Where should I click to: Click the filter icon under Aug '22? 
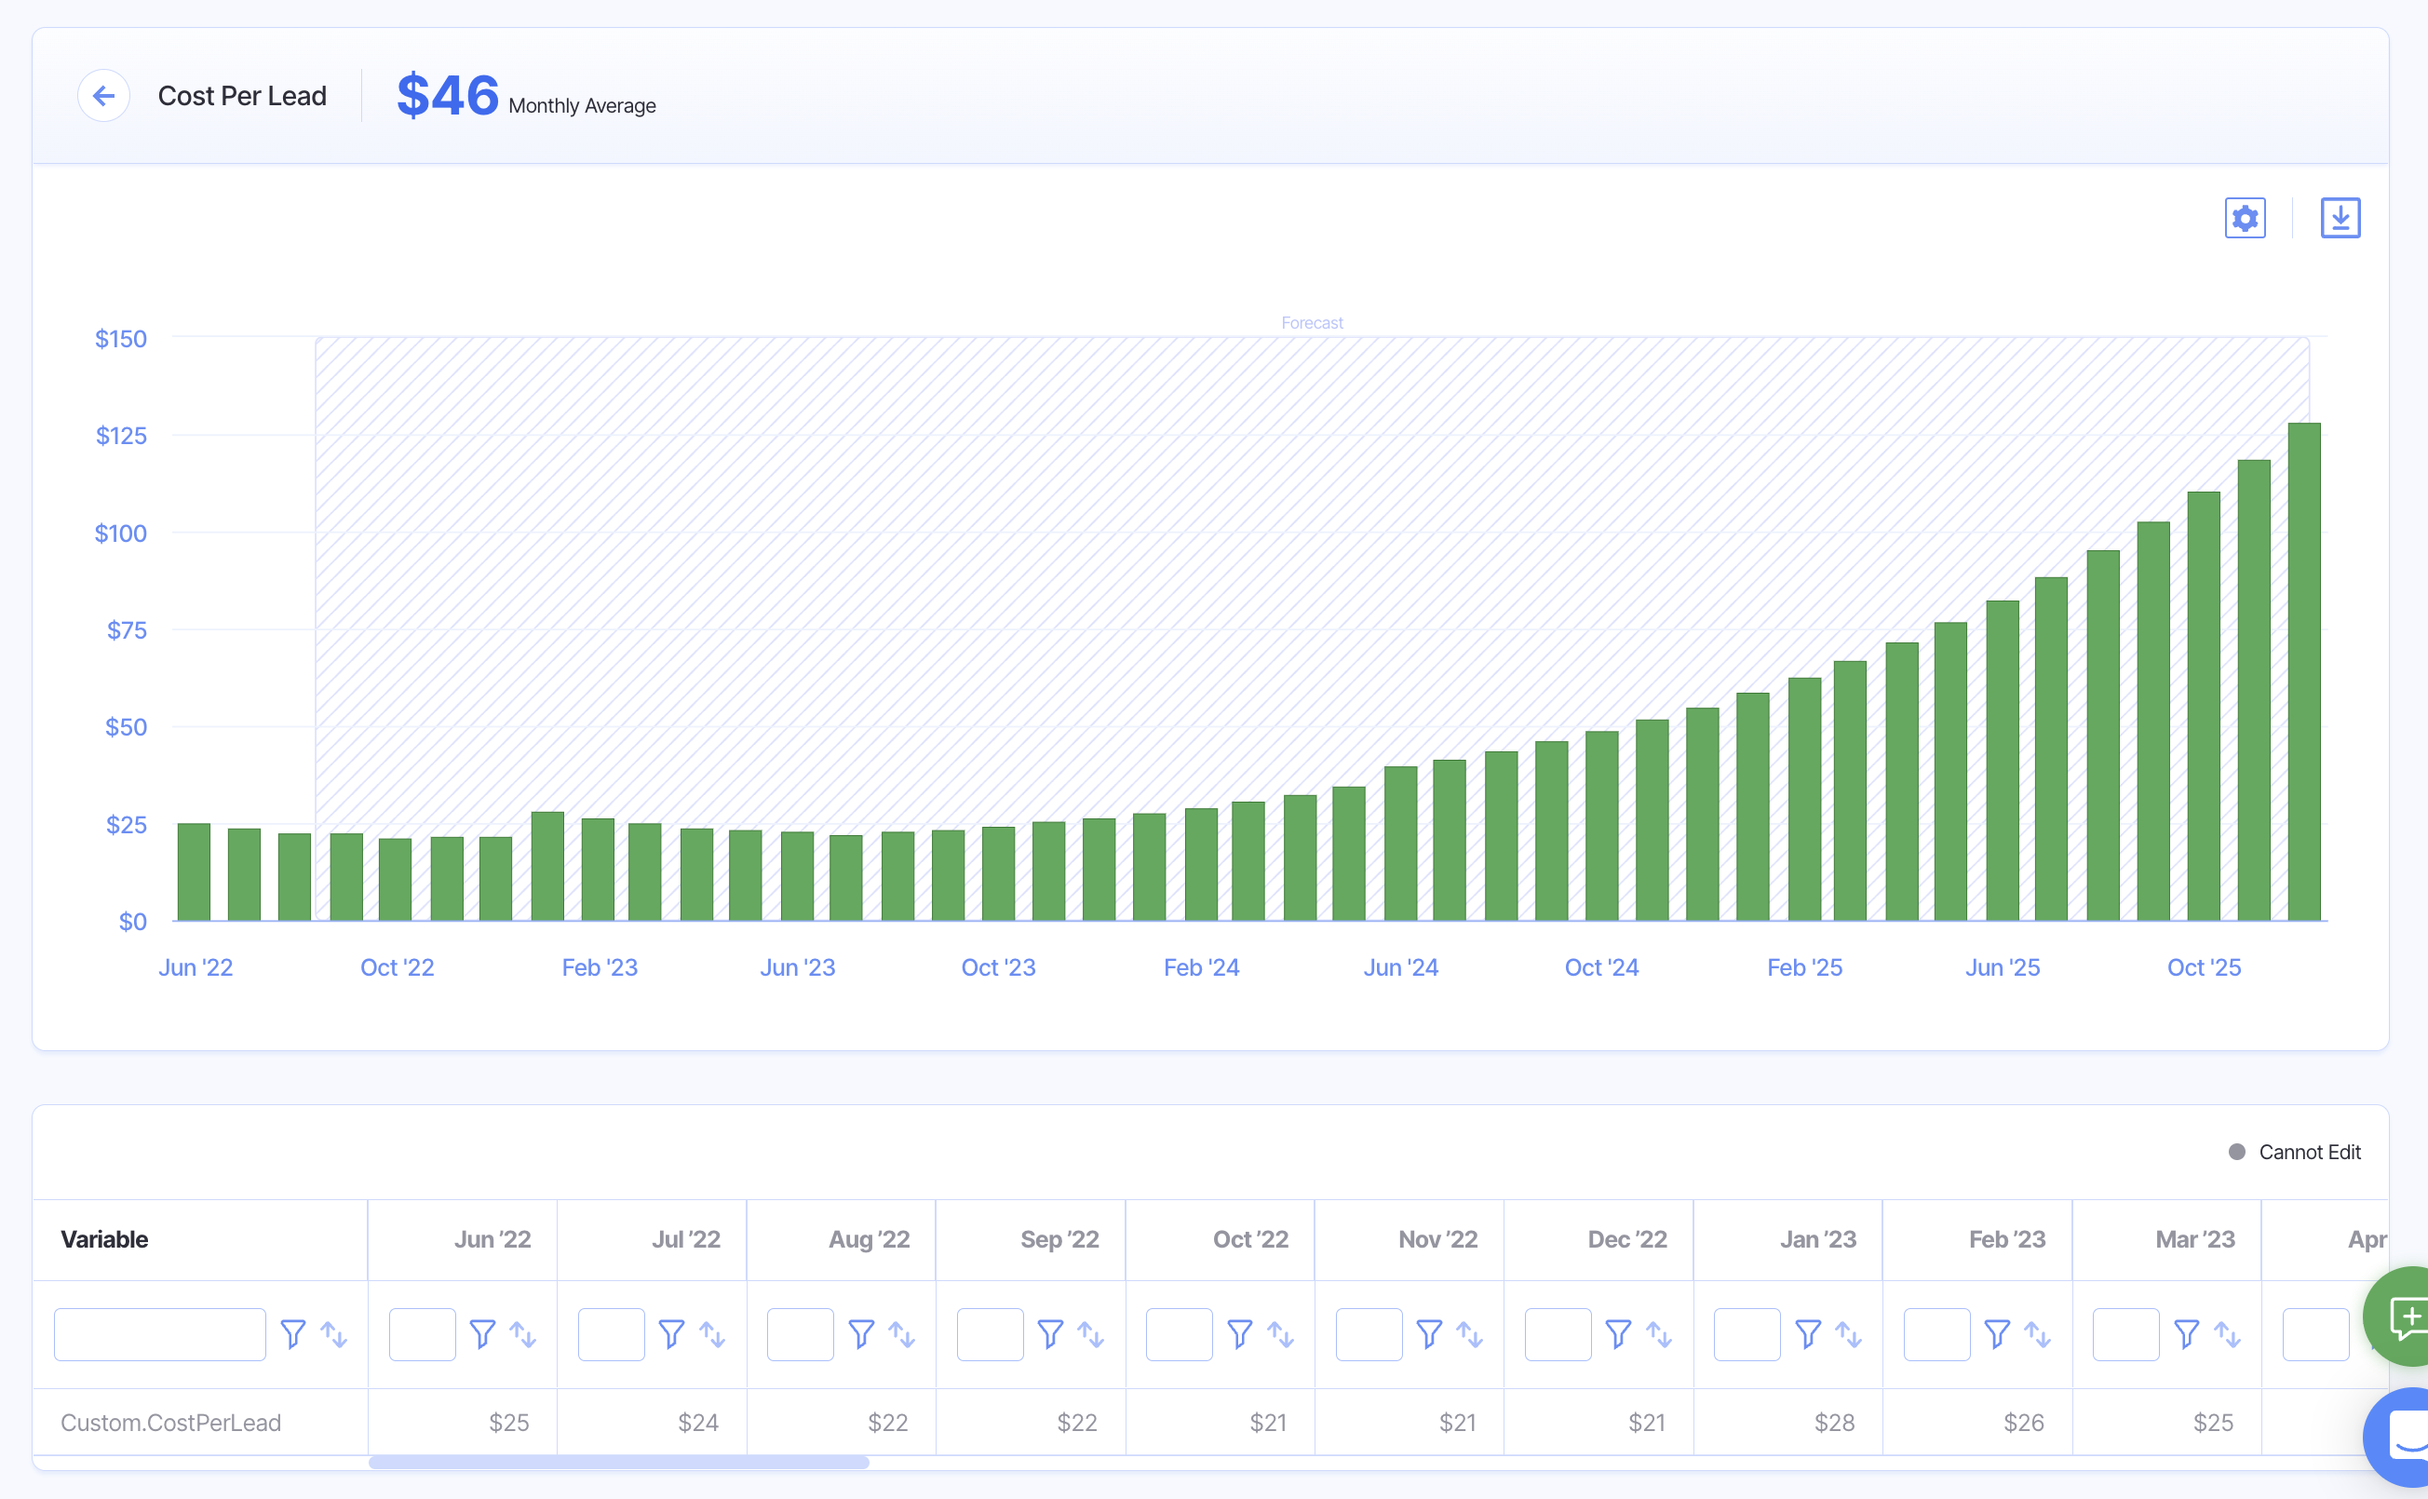861,1334
